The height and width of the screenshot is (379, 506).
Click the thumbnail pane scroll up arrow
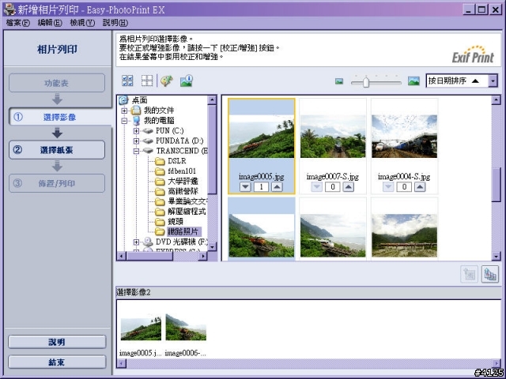click(x=496, y=100)
